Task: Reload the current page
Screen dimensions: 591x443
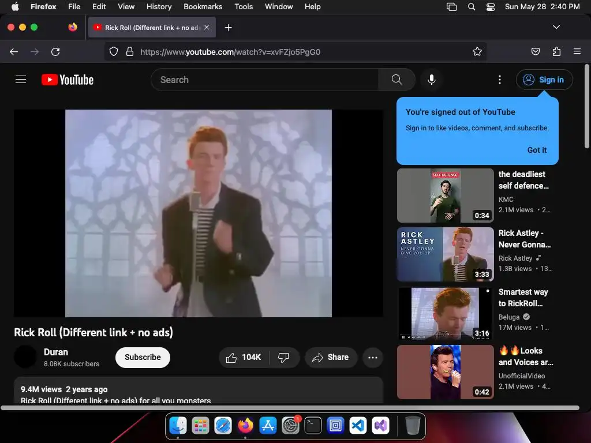Action: coord(55,51)
